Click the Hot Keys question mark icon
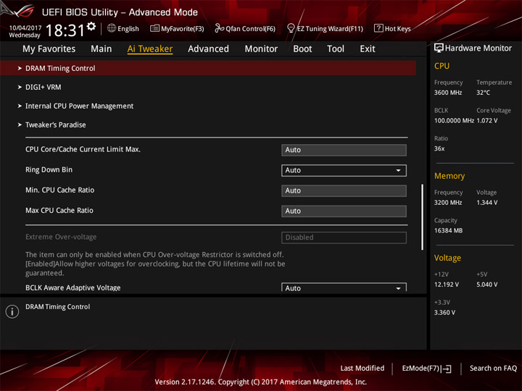Viewport: 522px width, 391px height. click(378, 28)
